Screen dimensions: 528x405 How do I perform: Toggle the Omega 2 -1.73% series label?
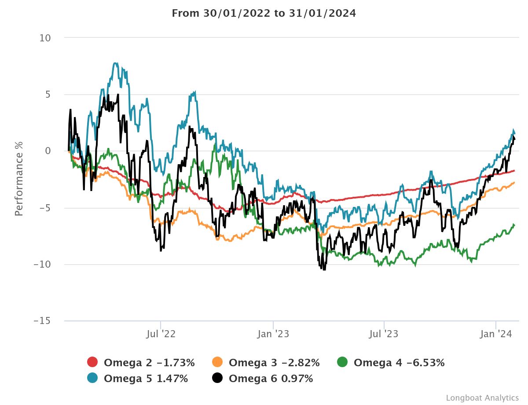[x=149, y=363]
